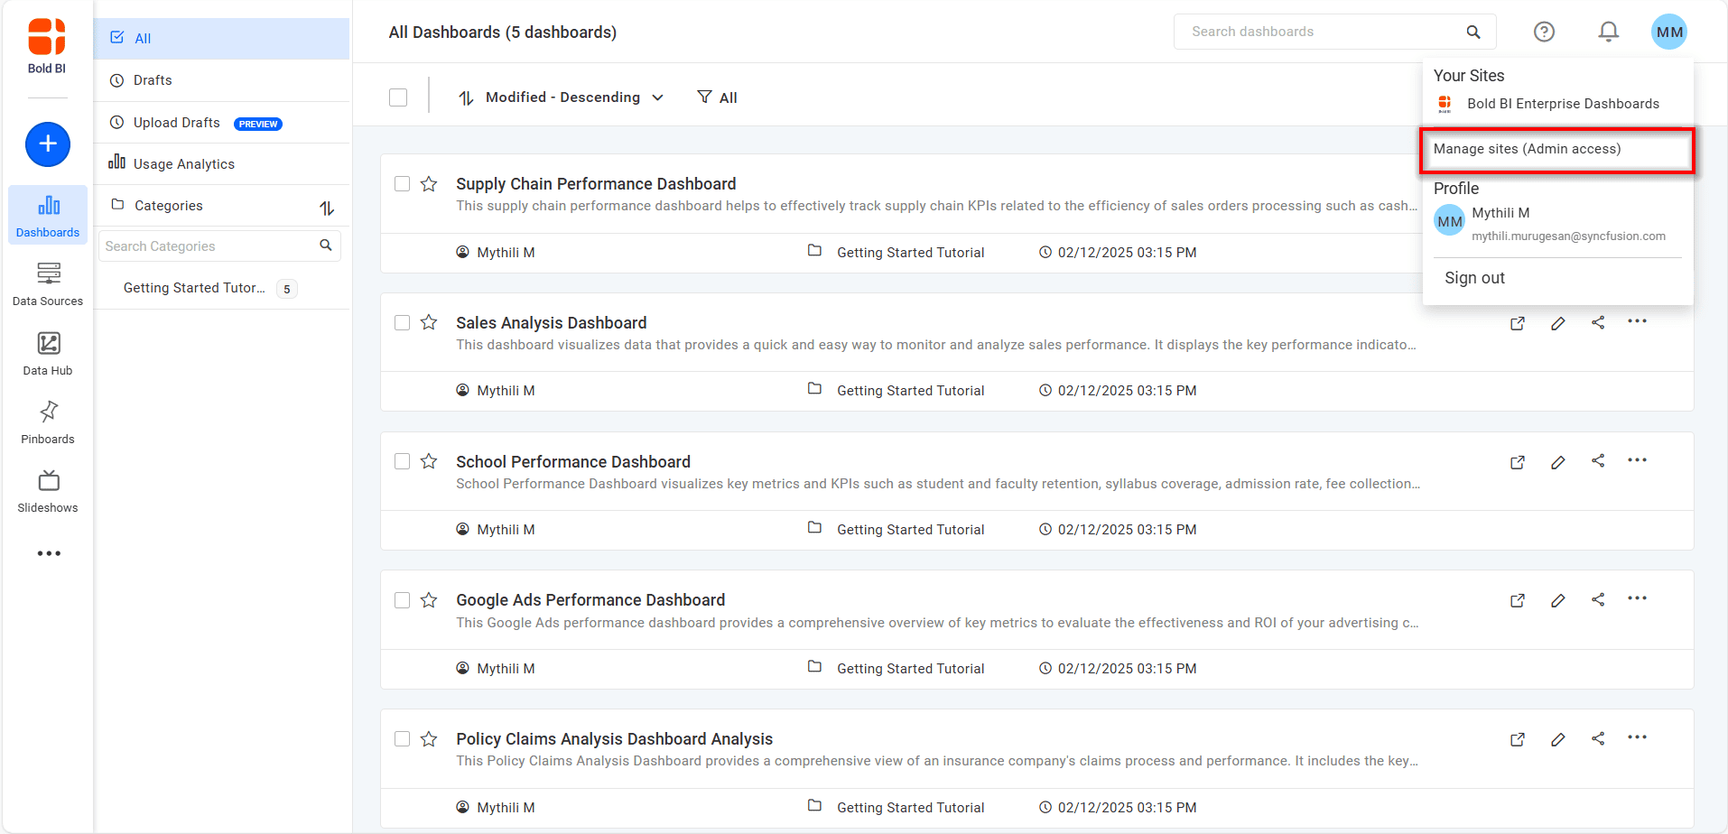Image resolution: width=1728 pixels, height=834 pixels.
Task: Check the Supply Chain Performance Dashboard checkbox
Action: (x=402, y=183)
